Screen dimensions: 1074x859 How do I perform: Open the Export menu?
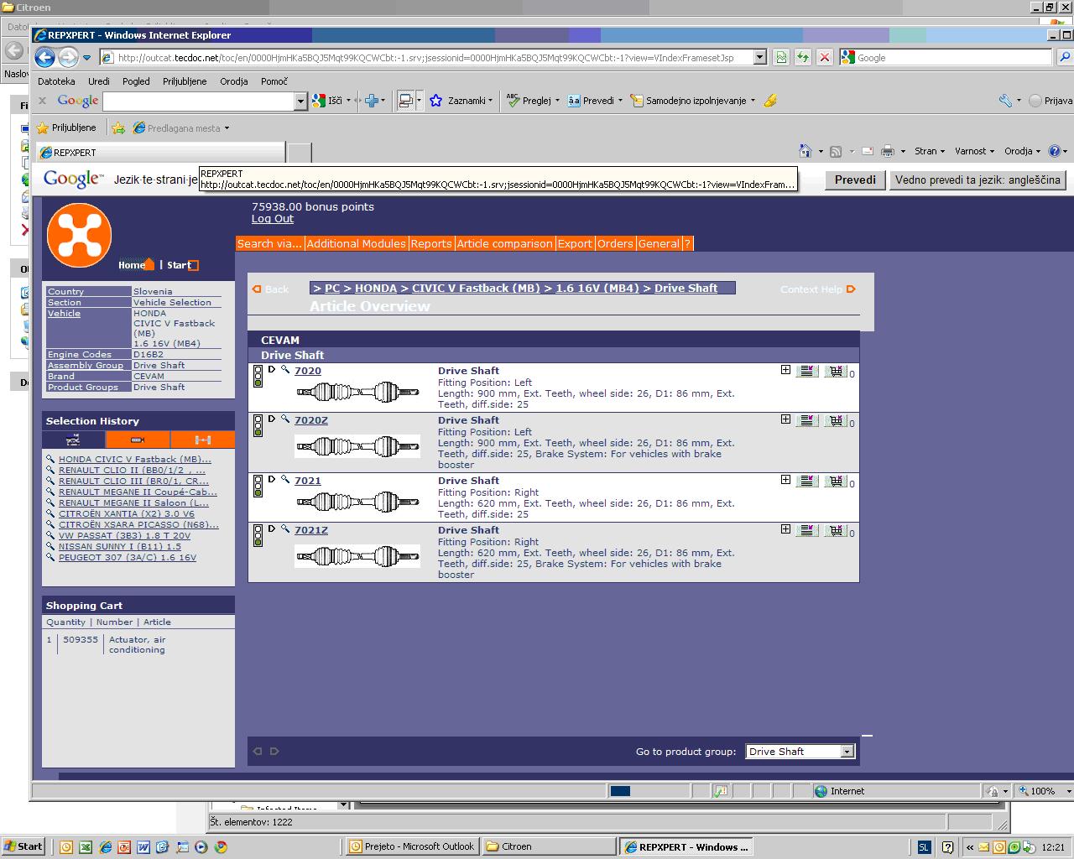click(575, 243)
